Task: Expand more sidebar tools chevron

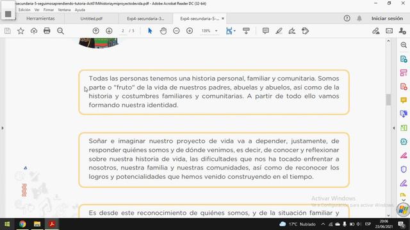Action: tap(404, 200)
